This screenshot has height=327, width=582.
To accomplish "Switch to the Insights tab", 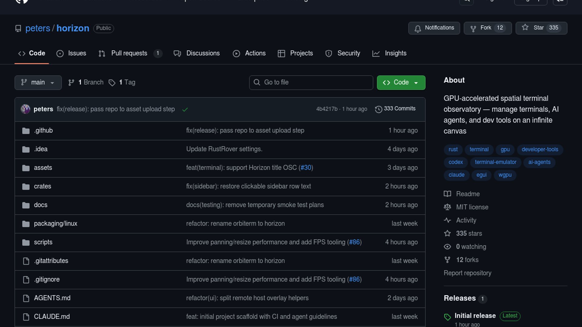I will [x=395, y=53].
